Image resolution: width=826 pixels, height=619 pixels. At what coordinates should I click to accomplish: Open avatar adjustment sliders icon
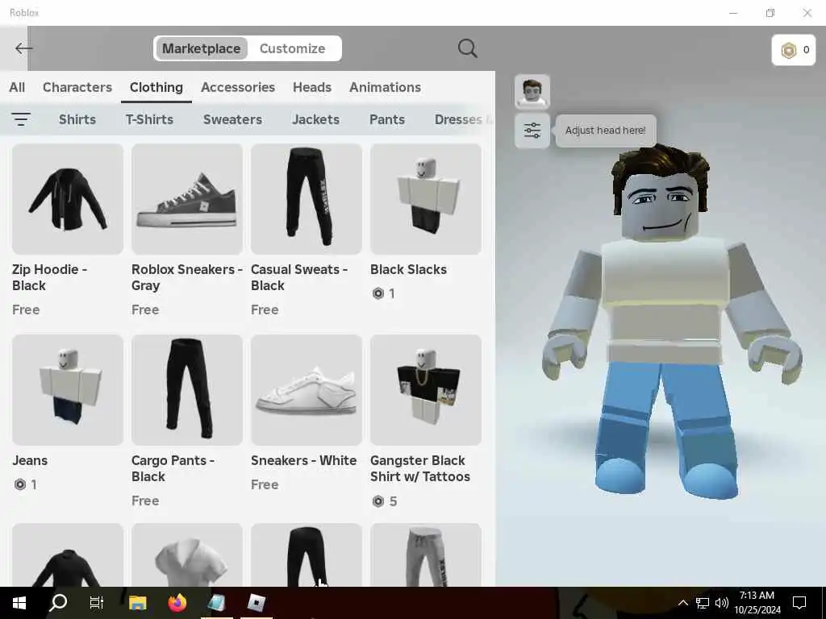[x=532, y=131]
